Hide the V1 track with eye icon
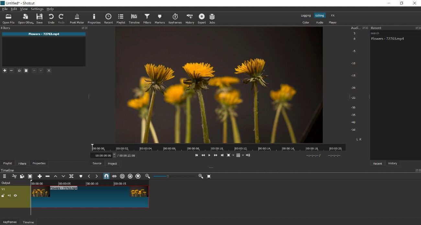Image resolution: width=421 pixels, height=225 pixels. [x=15, y=196]
